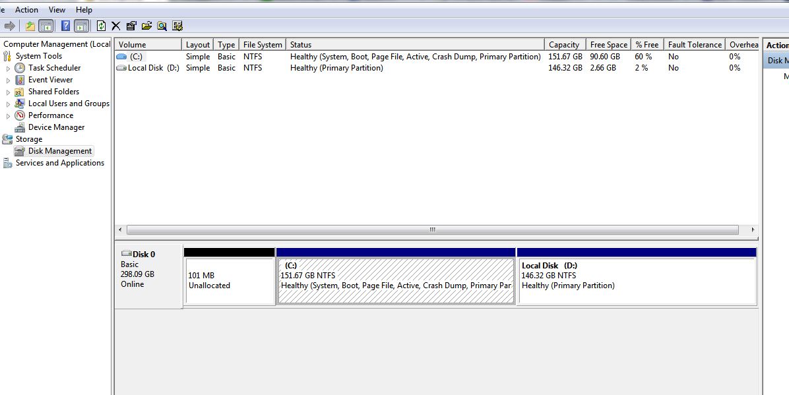Select Services and Applications tree item
This screenshot has width=789, height=395.
pyautogui.click(x=60, y=163)
